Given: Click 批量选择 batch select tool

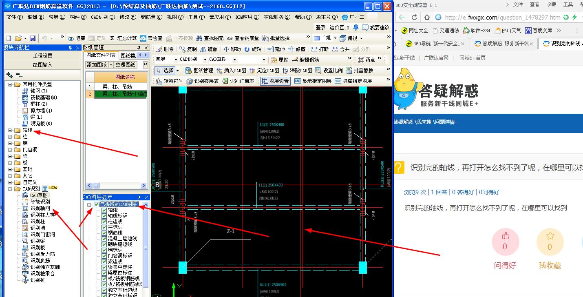Looking at the screenshot, I should pos(276,38).
